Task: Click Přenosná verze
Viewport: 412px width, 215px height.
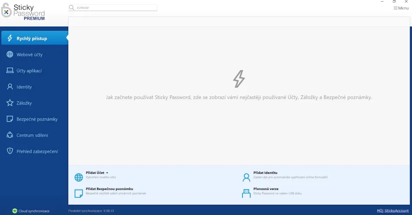Action: point(266,188)
